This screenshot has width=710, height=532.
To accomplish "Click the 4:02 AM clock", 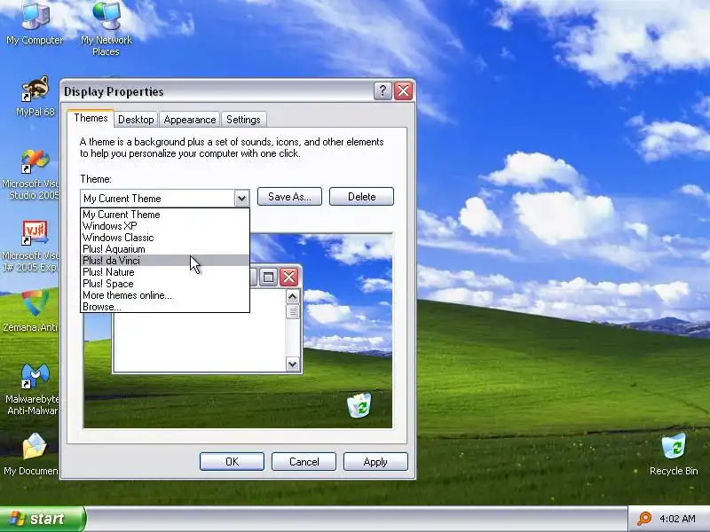I will pos(677,519).
